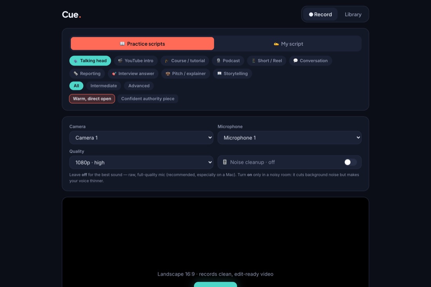Screen dimensions: 431x287
Task: Select the Warm, direct open script
Action: (92, 99)
